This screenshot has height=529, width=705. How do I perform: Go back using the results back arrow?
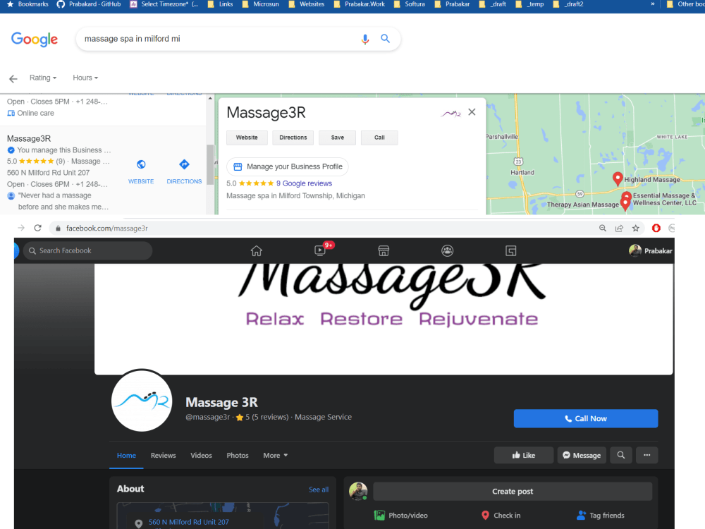13,79
